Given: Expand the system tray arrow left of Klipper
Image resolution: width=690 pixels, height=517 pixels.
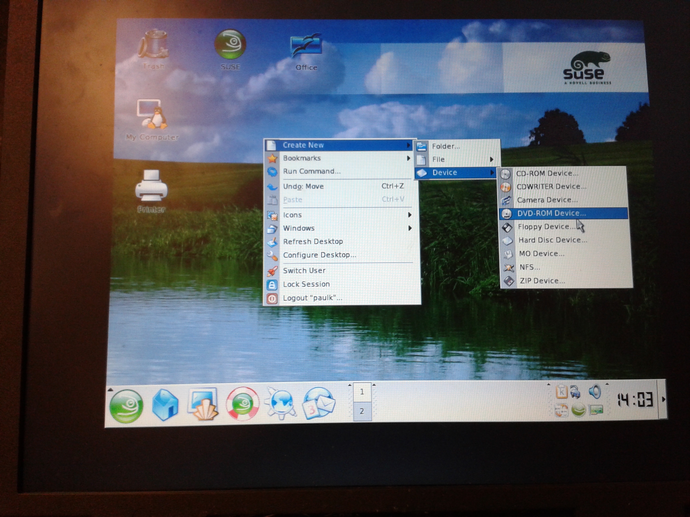Looking at the screenshot, I should click(549, 385).
